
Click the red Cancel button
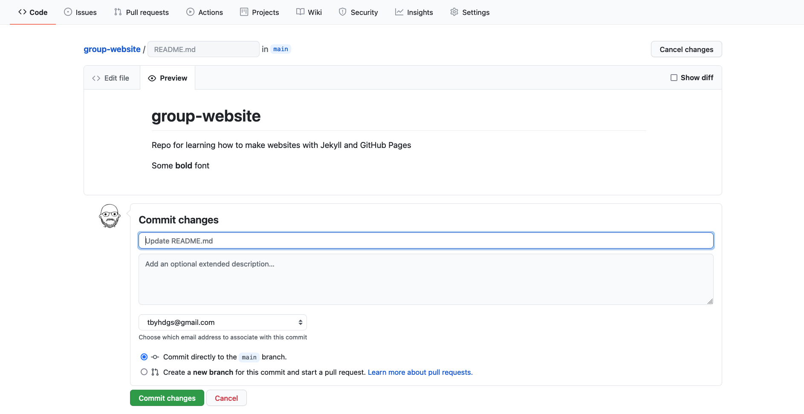[226, 398]
